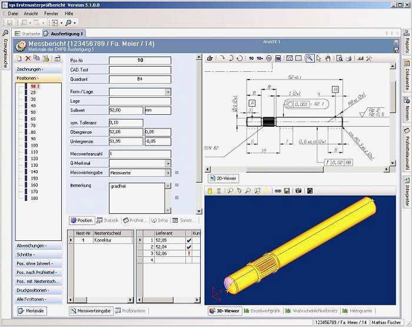Select the arrow pointer tool in drawing toolbar
Viewport: 412px width, 327px height.
coord(320,58)
